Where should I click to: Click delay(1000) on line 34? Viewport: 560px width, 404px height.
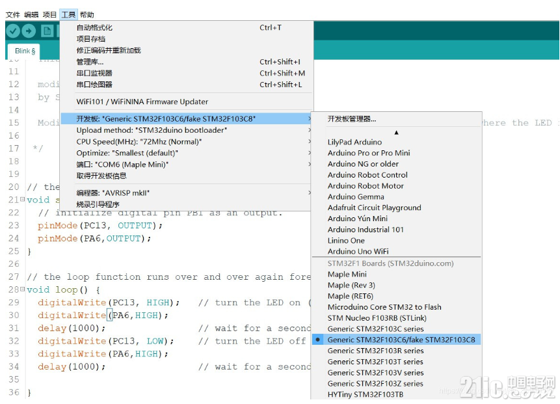tap(72, 367)
